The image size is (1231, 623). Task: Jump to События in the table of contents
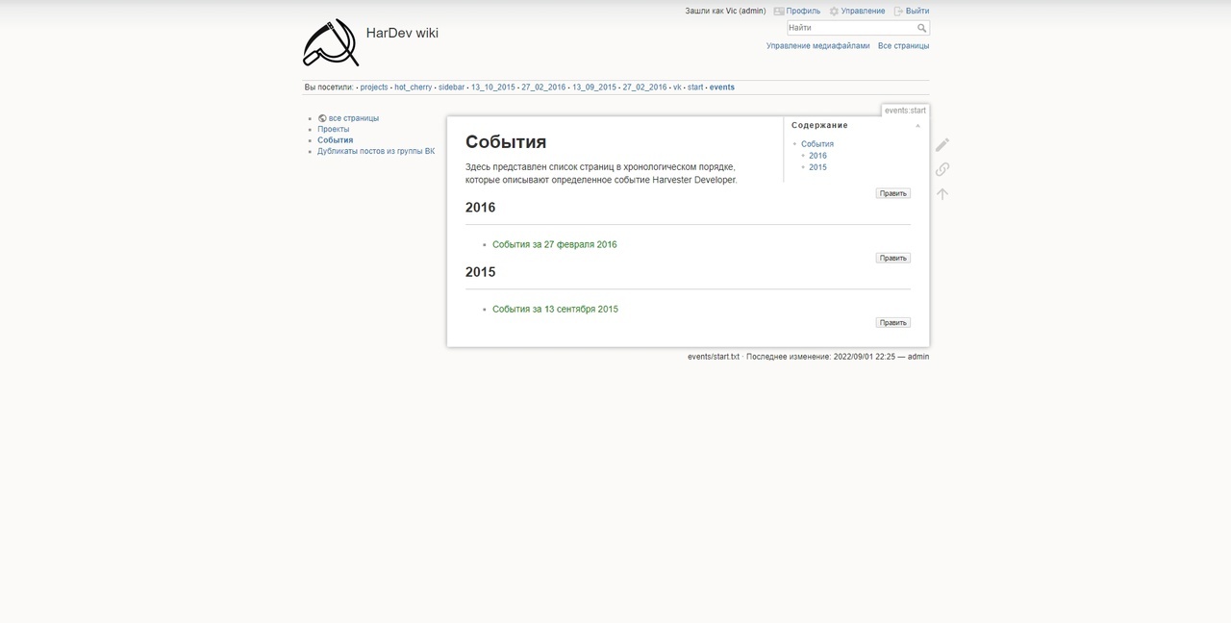pos(817,144)
